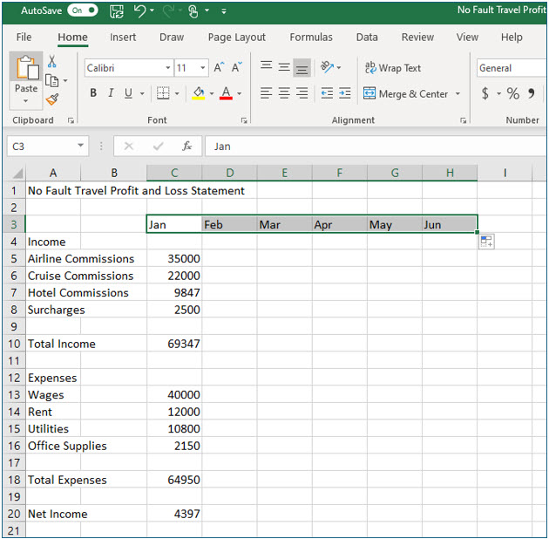Switch to the View tab
549x539 pixels.
467,38
